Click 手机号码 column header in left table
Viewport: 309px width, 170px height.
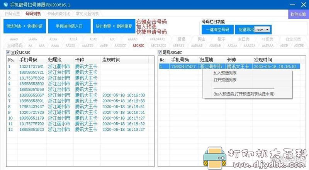point(28,60)
